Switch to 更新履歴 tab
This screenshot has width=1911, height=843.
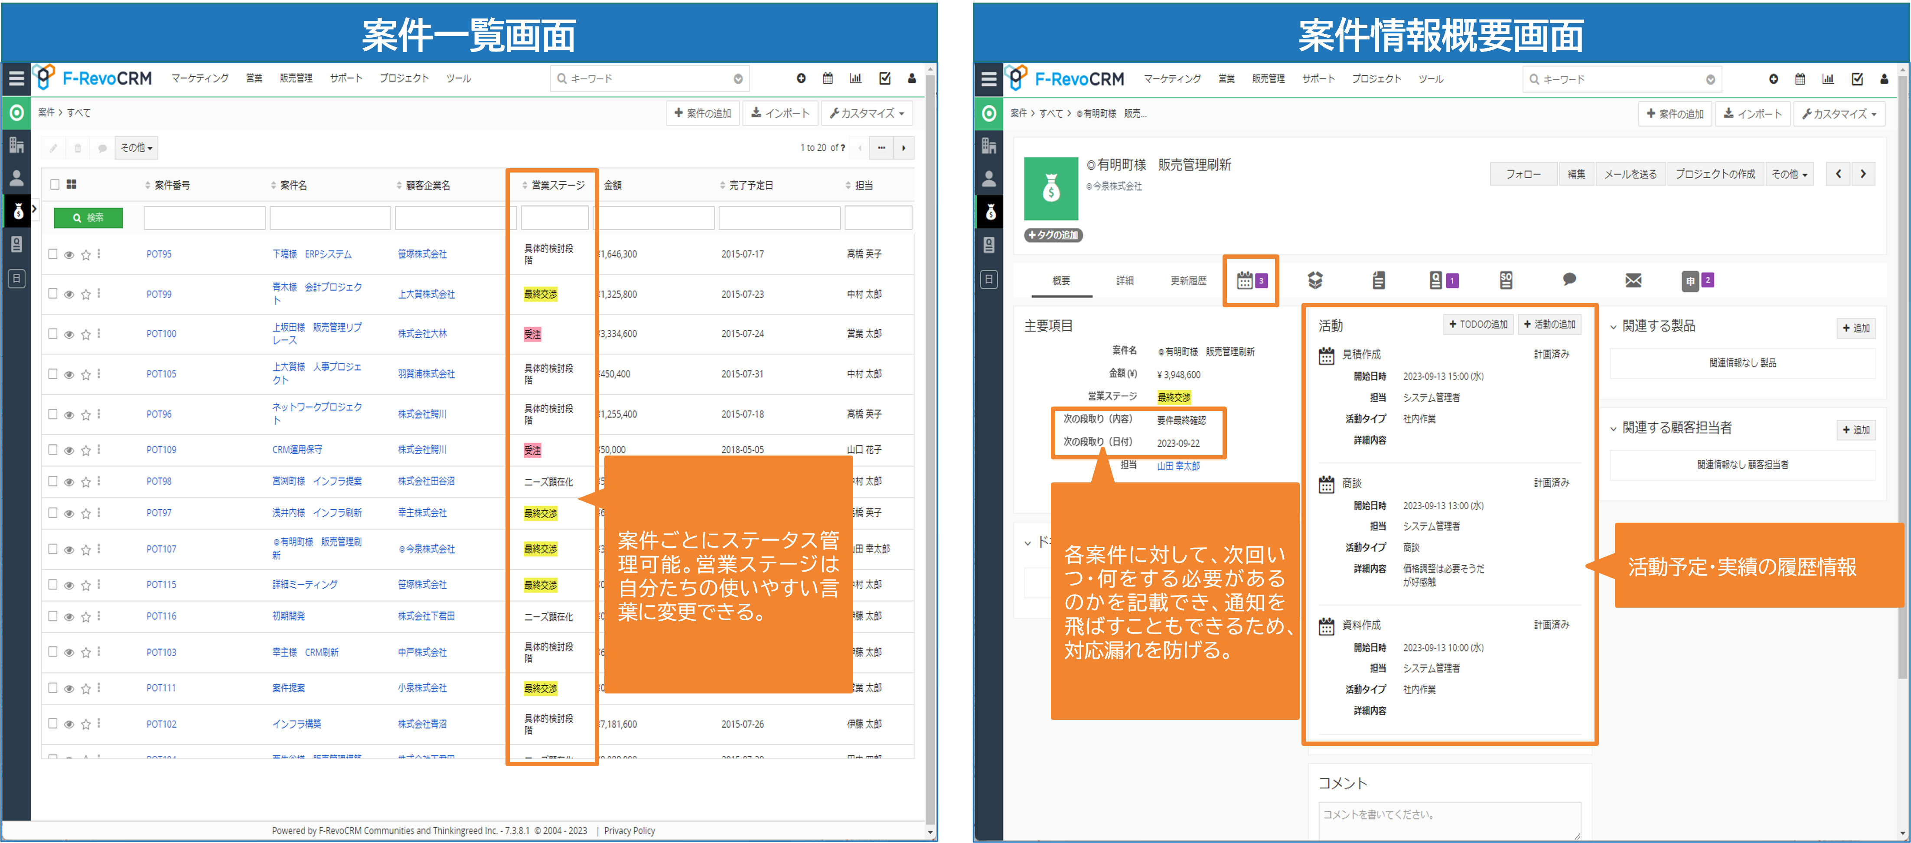pos(1188,280)
